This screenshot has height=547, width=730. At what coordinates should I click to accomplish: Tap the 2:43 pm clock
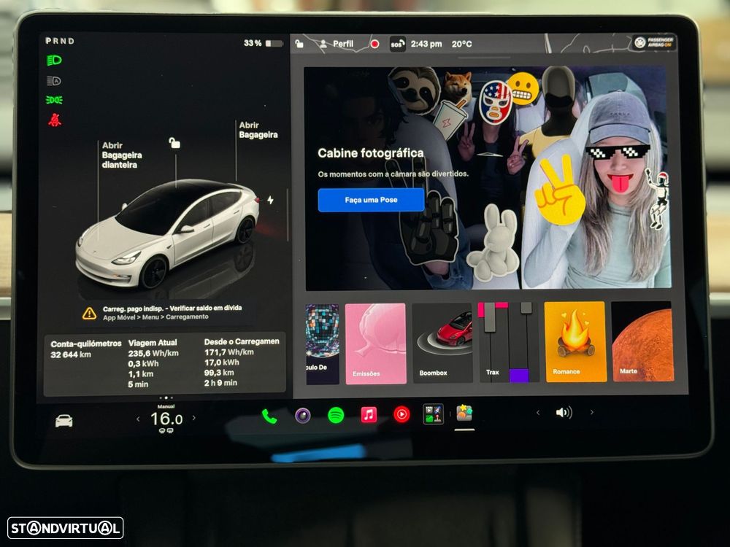pyautogui.click(x=426, y=44)
